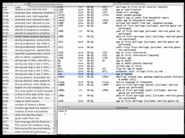Image resolution: width=185 pixels, height=138 pixels.
Task: Click v447a in the Results window
Action: click(113, 18)
